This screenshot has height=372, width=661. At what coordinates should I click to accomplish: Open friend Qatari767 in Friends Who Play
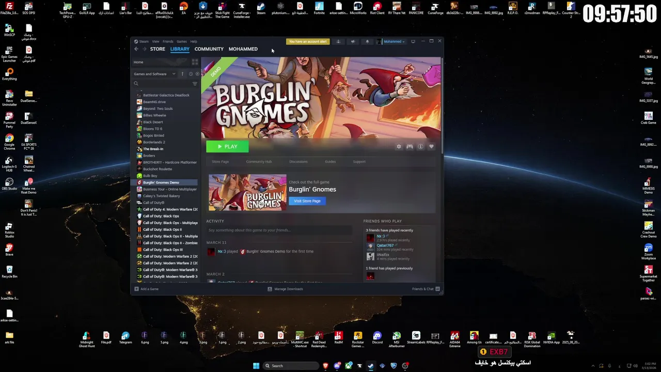click(x=385, y=245)
